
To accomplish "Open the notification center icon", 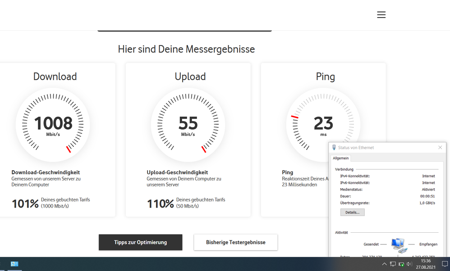I will pos(445,264).
